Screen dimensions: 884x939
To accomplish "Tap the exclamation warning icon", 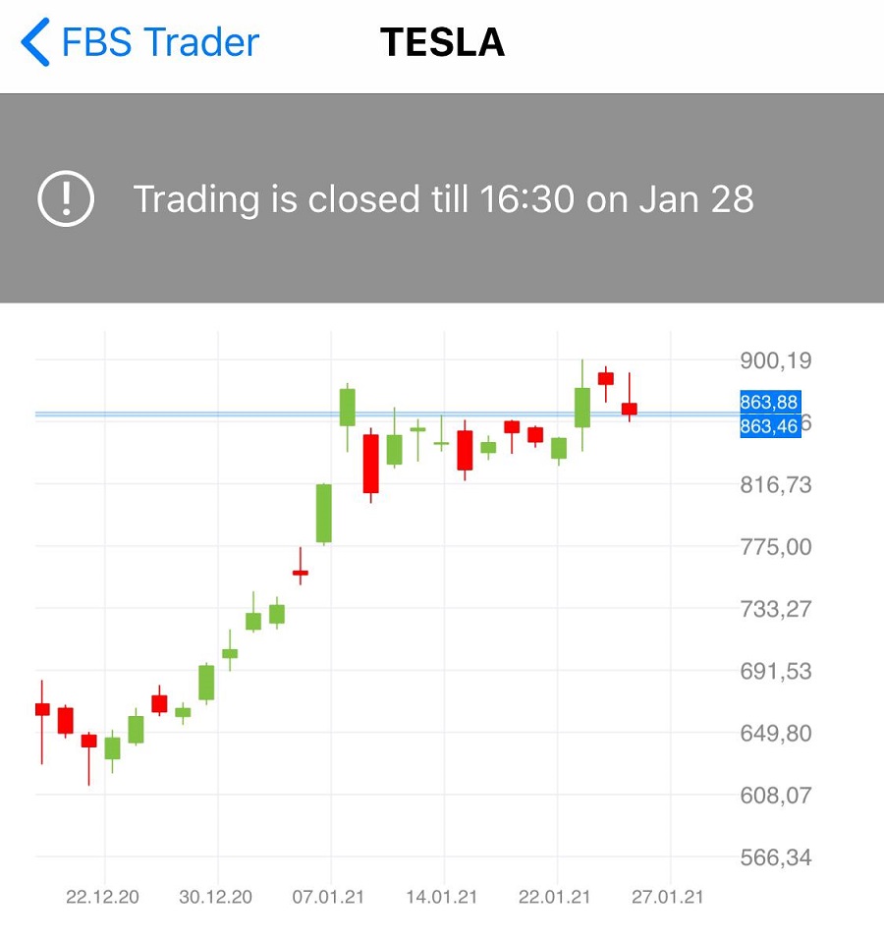I will [66, 198].
